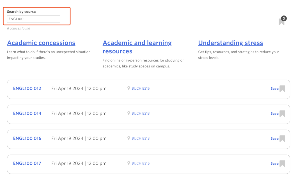Select the ENGL100 012 course title
Viewport: 303px width, 177px height.
(x=27, y=88)
